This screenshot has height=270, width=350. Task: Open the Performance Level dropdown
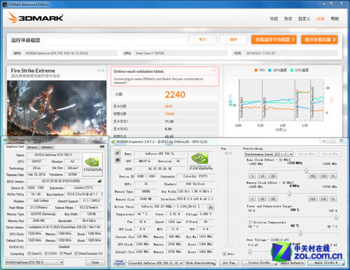(x=269, y=154)
